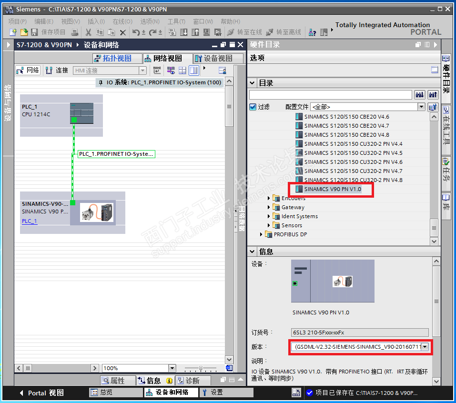Open an existing project via toolbar icon

pos(24,32)
